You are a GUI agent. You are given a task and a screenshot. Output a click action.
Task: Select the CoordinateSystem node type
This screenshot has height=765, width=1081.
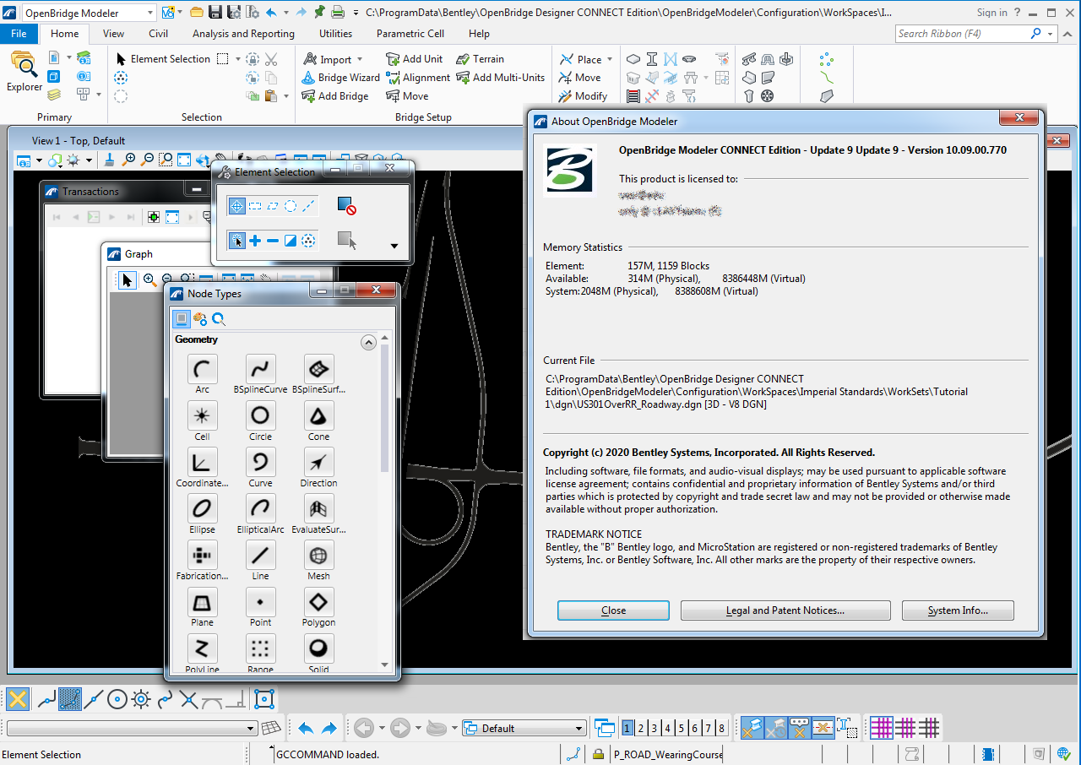coord(203,463)
